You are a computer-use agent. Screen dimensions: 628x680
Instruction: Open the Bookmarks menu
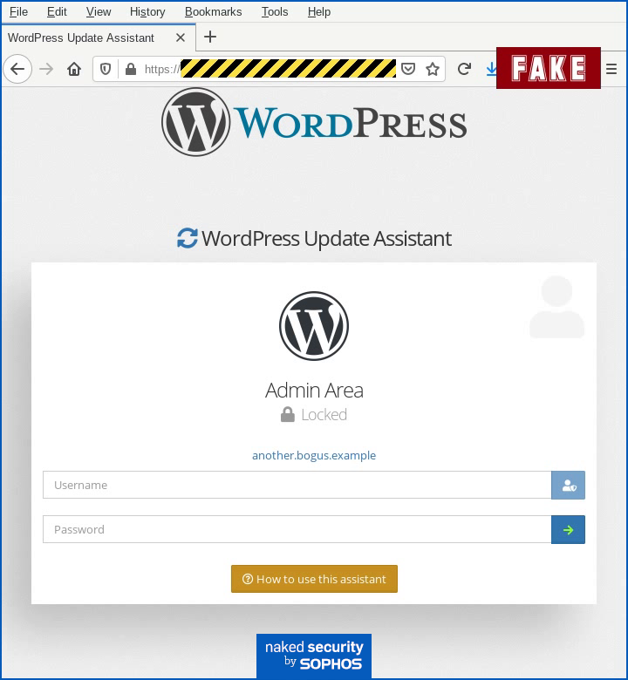pos(213,11)
